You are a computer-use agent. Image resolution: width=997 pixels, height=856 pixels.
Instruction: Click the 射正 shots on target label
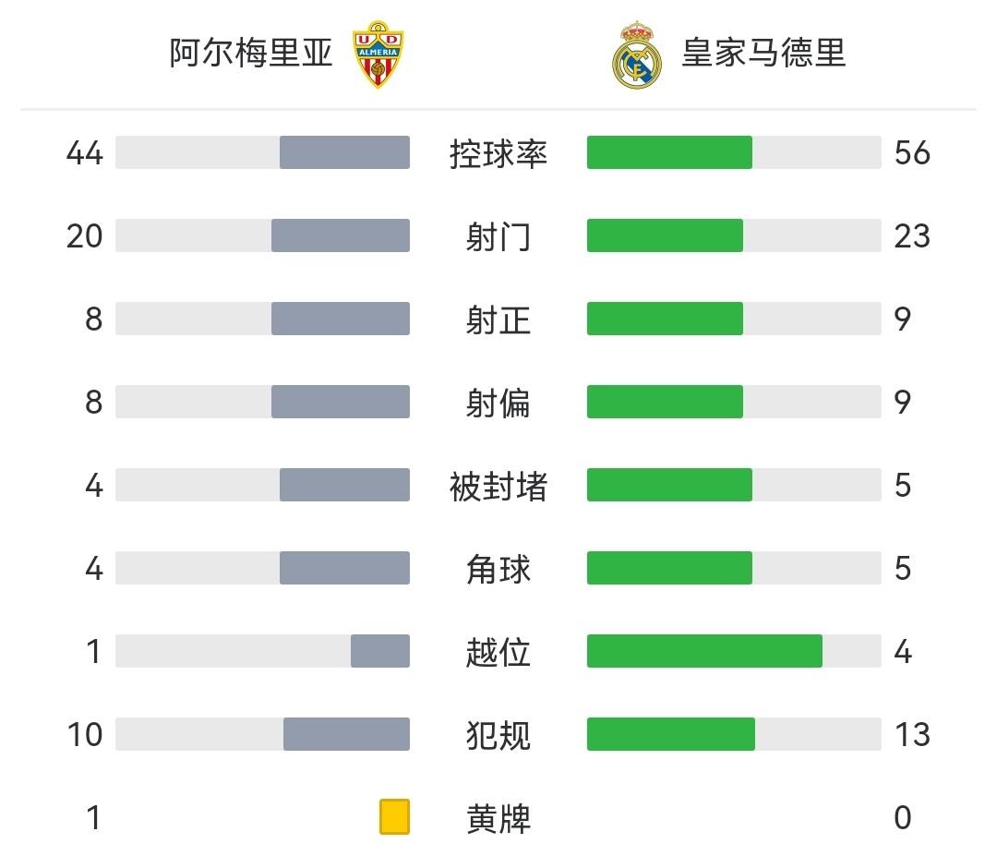coord(498,319)
